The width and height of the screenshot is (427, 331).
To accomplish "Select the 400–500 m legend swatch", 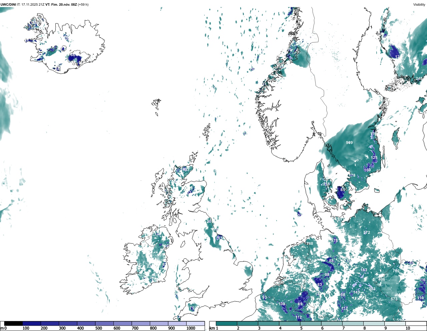I will click(x=86, y=323).
